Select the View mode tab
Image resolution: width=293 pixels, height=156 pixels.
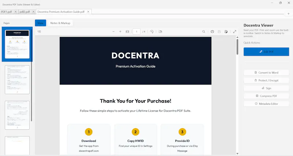40,23
